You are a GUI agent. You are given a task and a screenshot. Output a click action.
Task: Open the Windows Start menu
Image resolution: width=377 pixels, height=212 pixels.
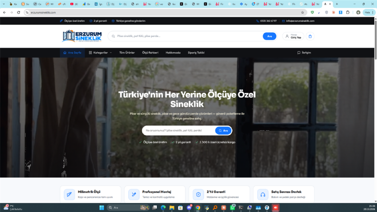[102, 208]
